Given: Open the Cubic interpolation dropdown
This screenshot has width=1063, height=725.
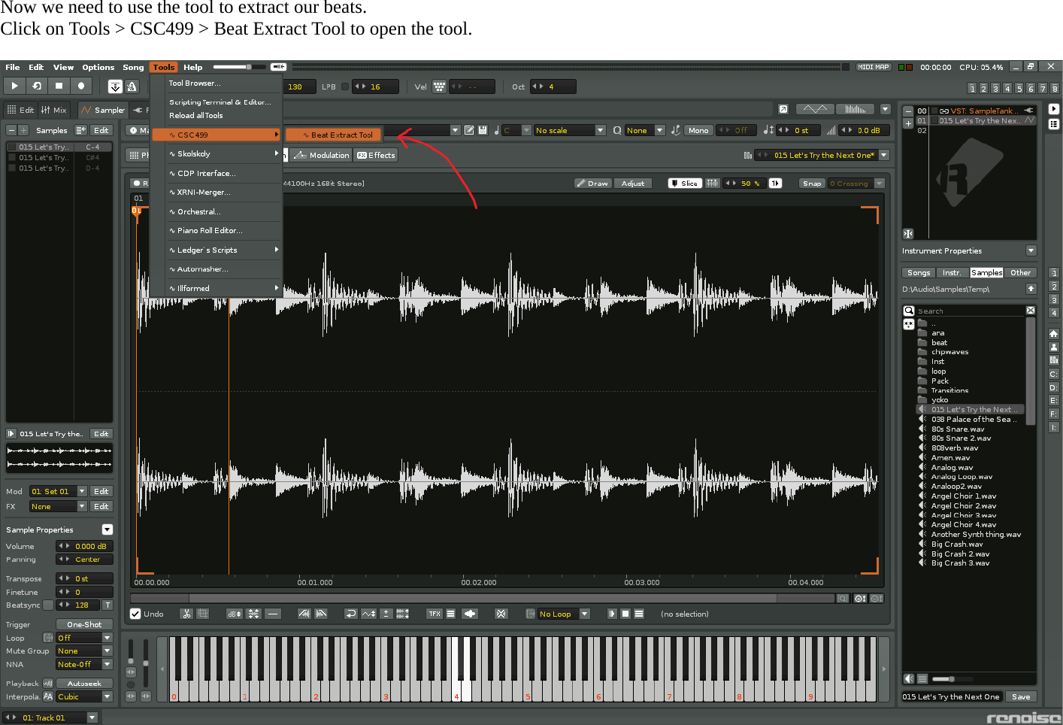Looking at the screenshot, I should [83, 696].
